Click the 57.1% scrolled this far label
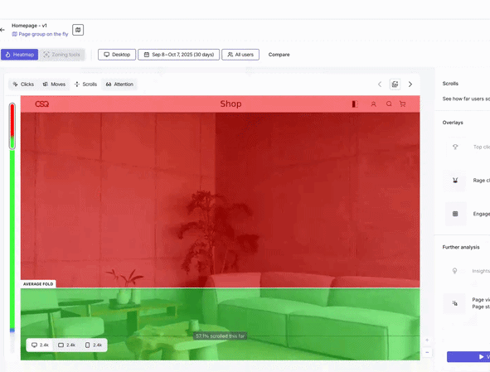Viewport: 490px width, 372px height. point(221,336)
